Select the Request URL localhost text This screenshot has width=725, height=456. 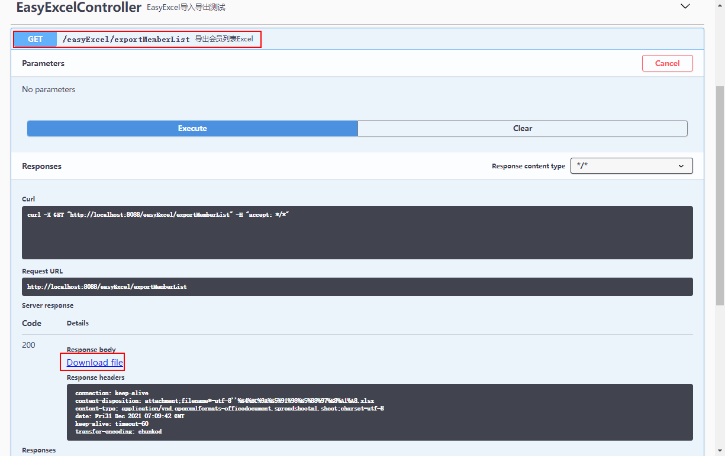(x=107, y=286)
